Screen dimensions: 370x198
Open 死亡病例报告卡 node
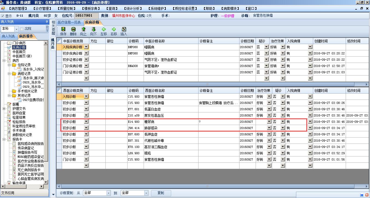[x=29, y=170]
